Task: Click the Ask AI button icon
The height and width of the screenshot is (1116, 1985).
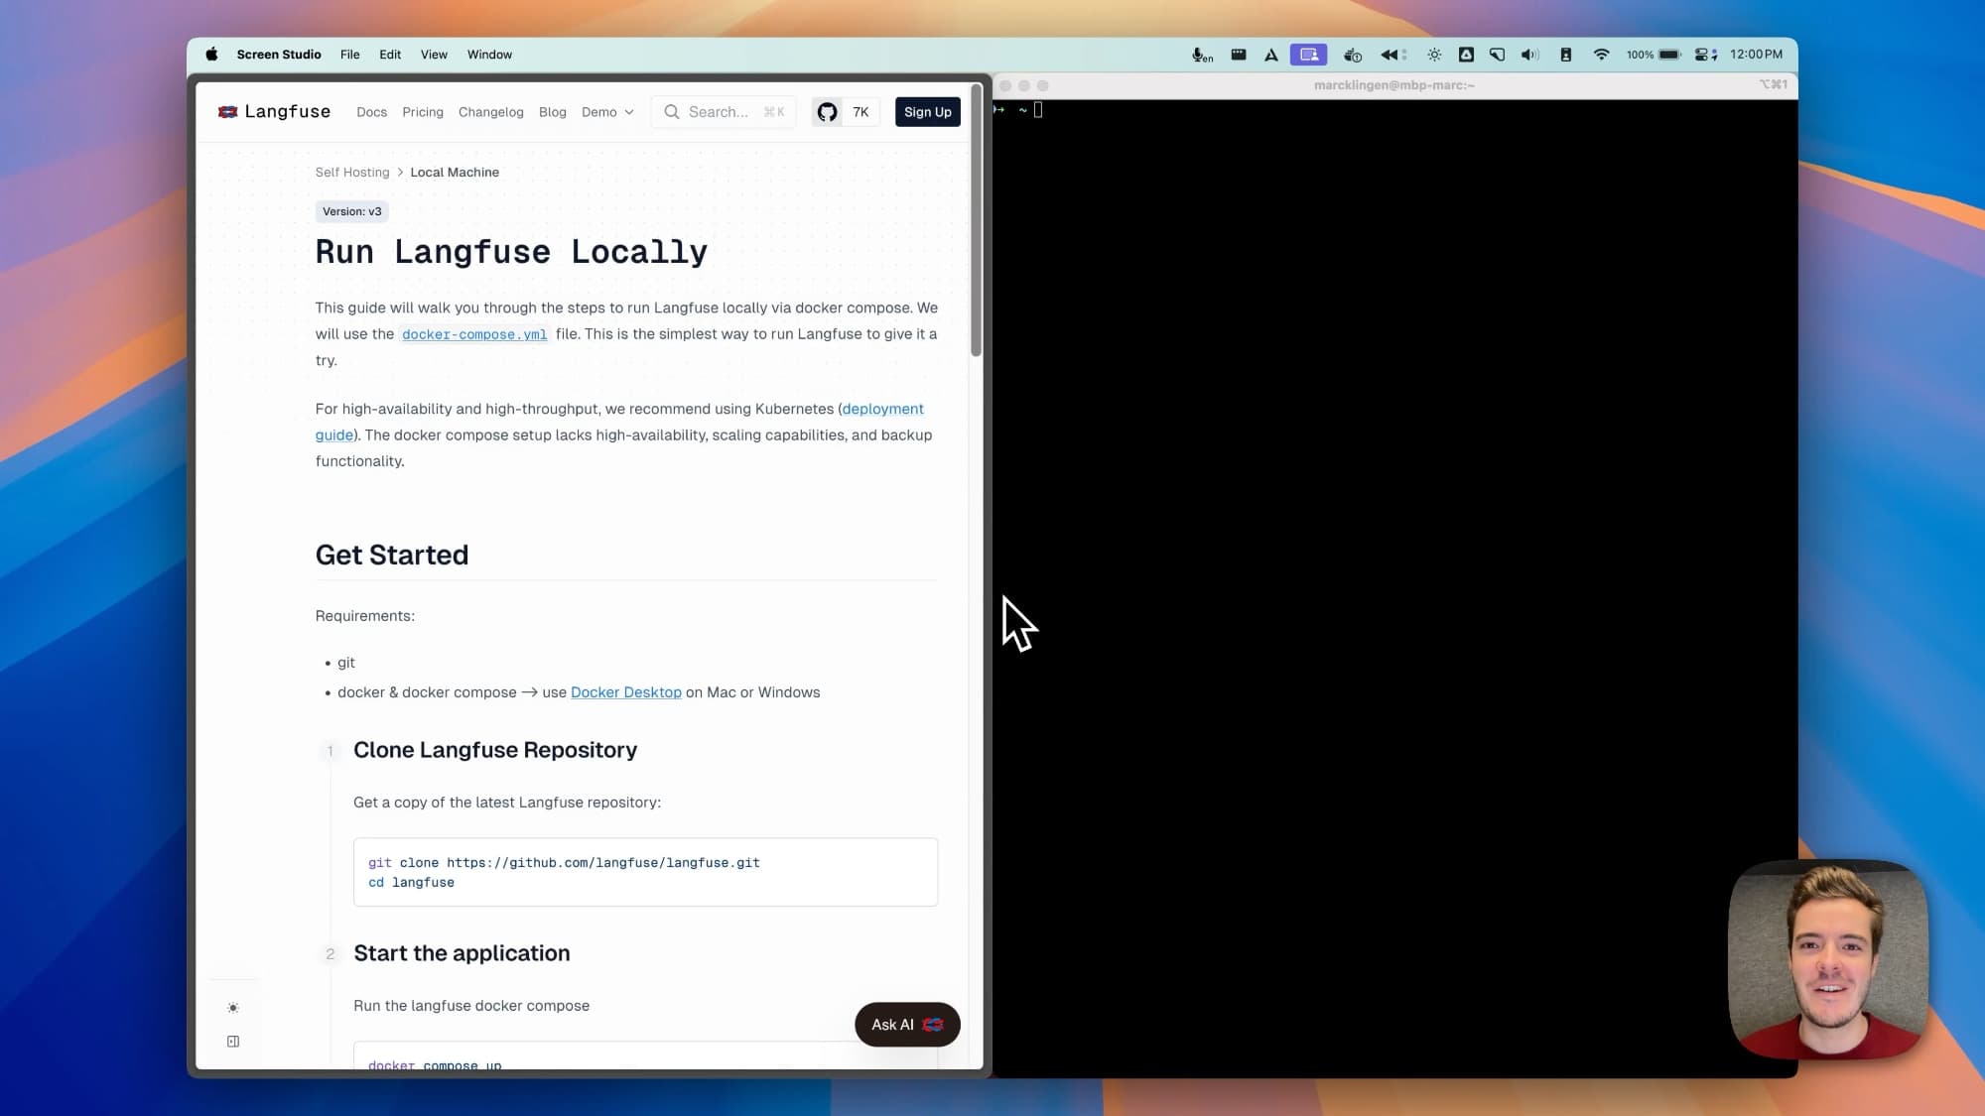Action: pyautogui.click(x=935, y=1025)
